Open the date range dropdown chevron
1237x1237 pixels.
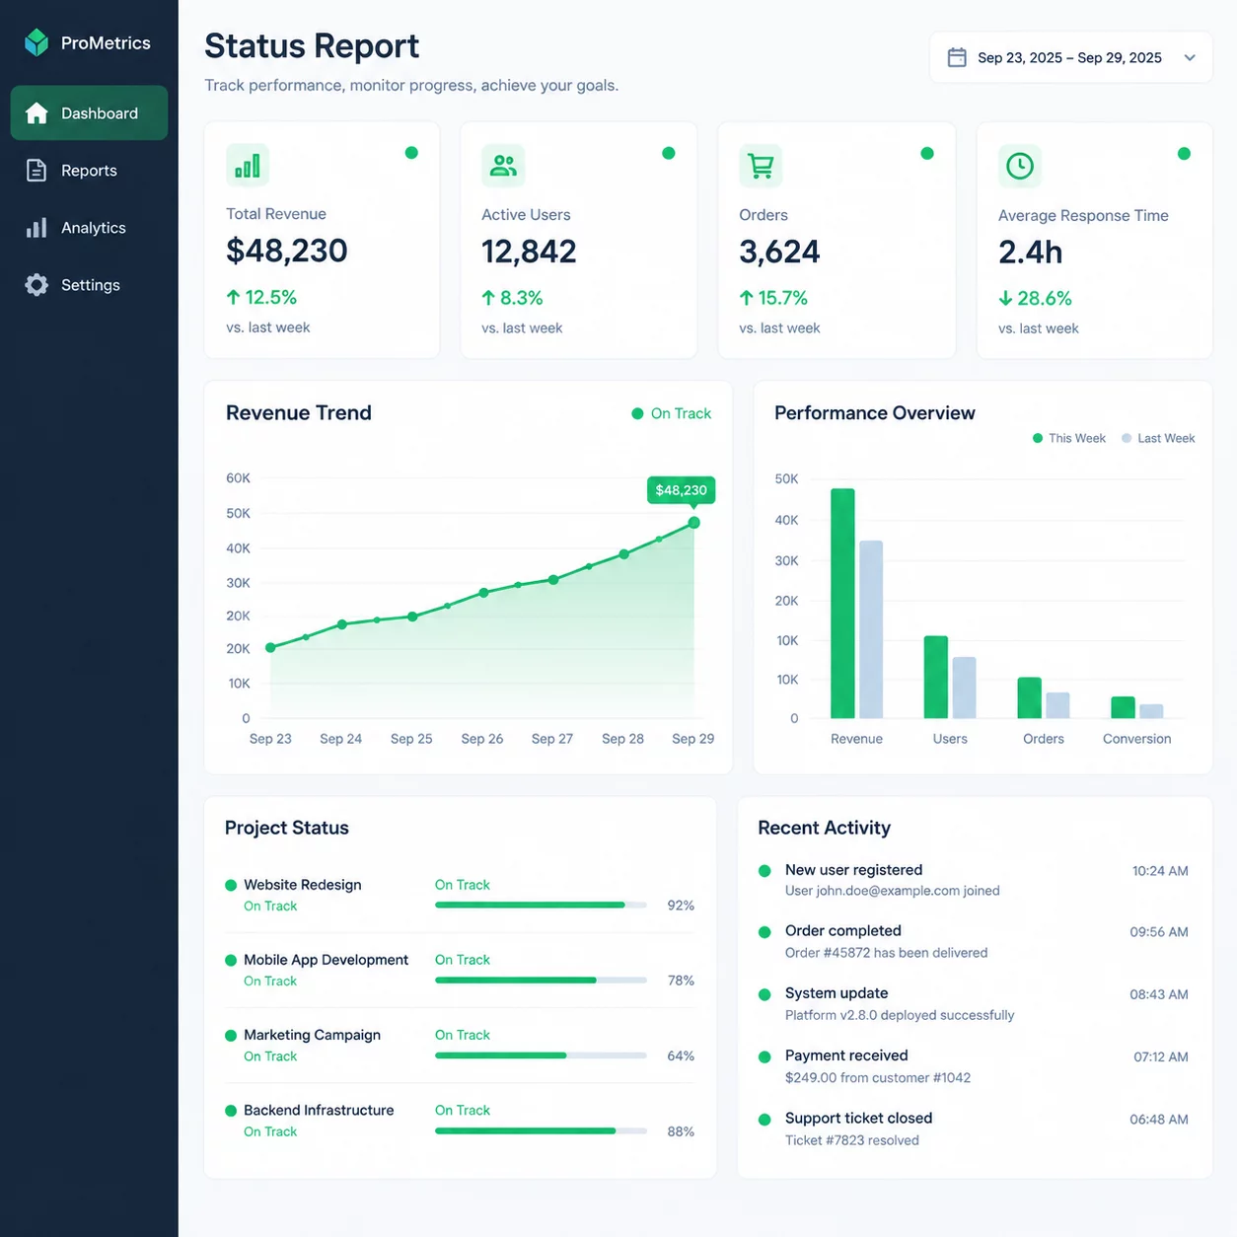(1190, 57)
